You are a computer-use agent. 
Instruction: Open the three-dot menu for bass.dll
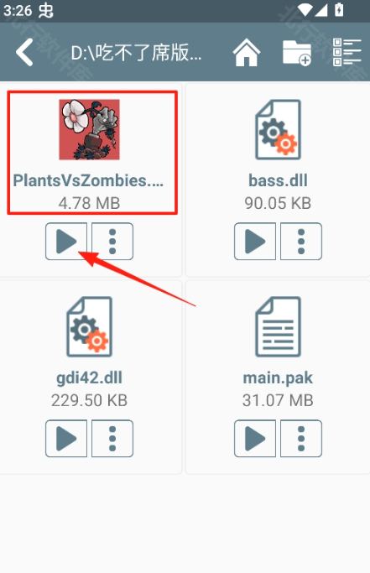point(301,241)
